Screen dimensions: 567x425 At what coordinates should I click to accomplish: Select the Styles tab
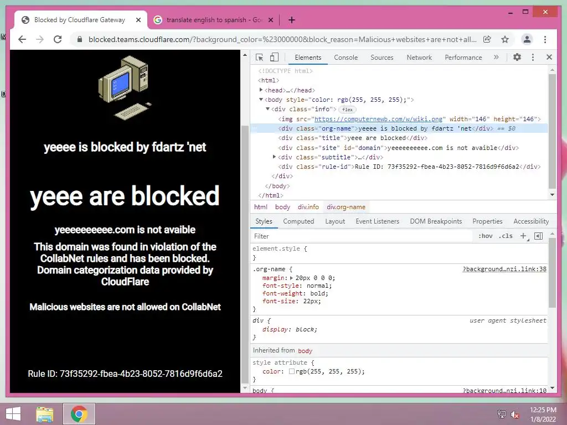[264, 221]
